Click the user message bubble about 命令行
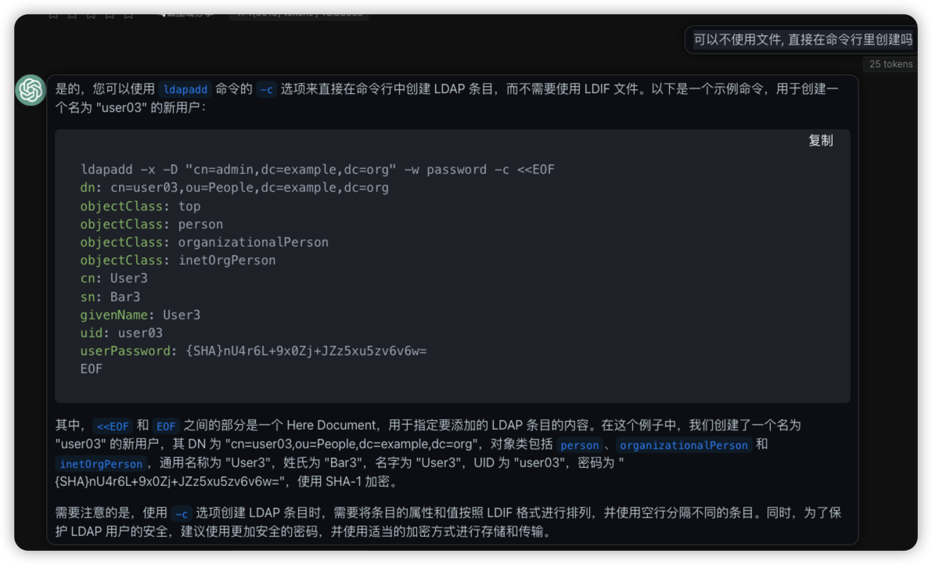 tap(802, 39)
